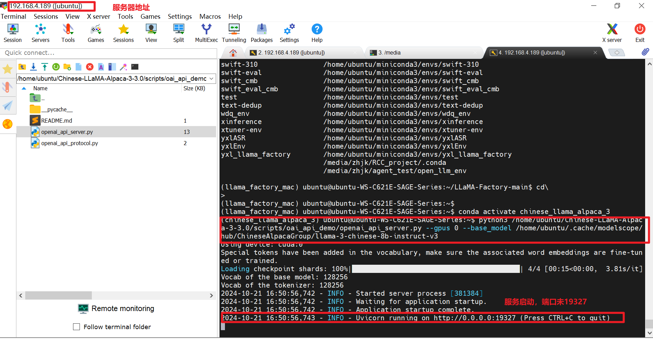Open the Macros menu

(210, 16)
